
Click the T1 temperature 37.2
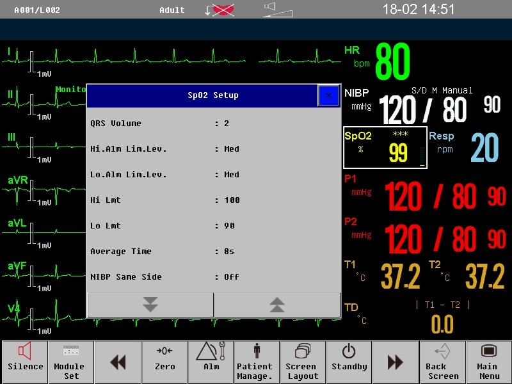click(401, 277)
